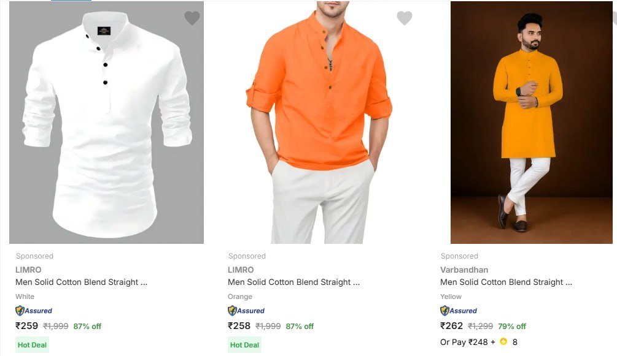Open the LIMRO brand name on the white kurta
Image resolution: width=617 pixels, height=356 pixels.
pyautogui.click(x=28, y=270)
